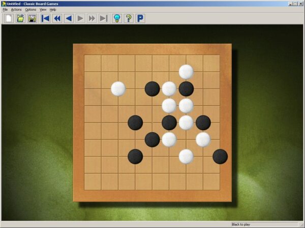Open the View menu
Image resolution: width=305 pixels, height=228 pixels.
[43, 10]
